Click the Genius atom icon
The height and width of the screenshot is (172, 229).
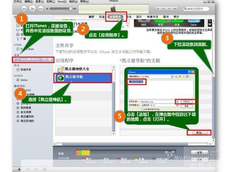pyautogui.click(x=18, y=80)
